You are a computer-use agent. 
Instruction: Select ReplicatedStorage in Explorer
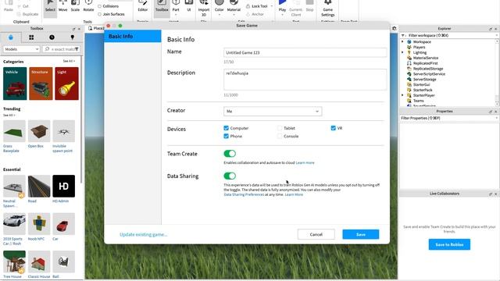click(x=428, y=69)
